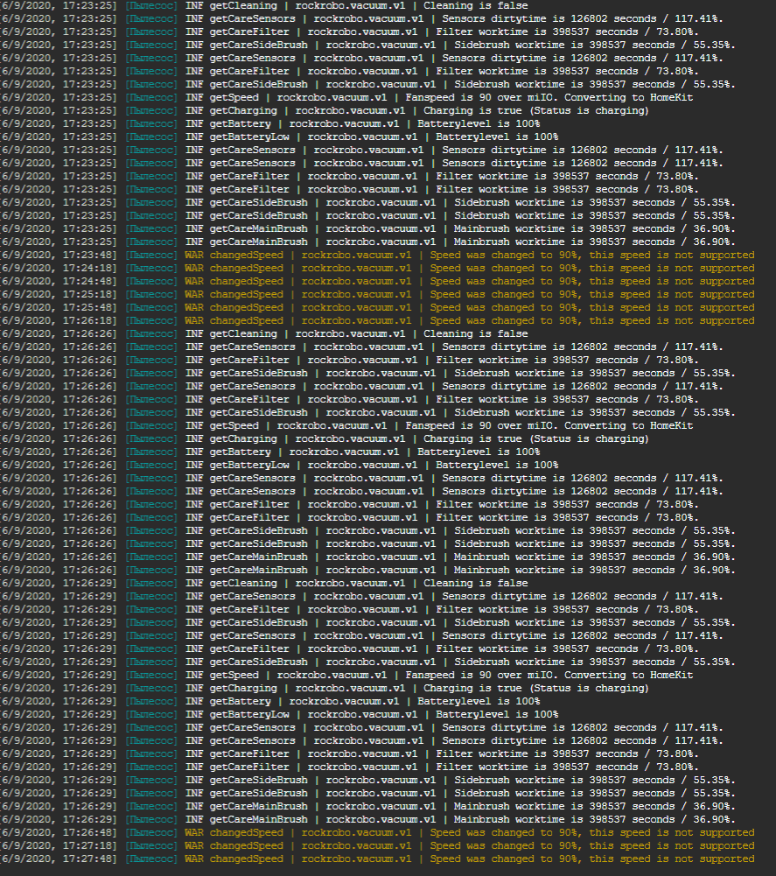Click the 17:23:25 getBattery 'Batterylevel is 100%' line
Viewport: 776px width, 876px height.
269,123
